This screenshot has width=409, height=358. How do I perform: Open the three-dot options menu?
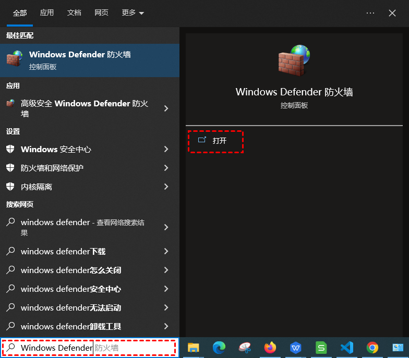[370, 13]
